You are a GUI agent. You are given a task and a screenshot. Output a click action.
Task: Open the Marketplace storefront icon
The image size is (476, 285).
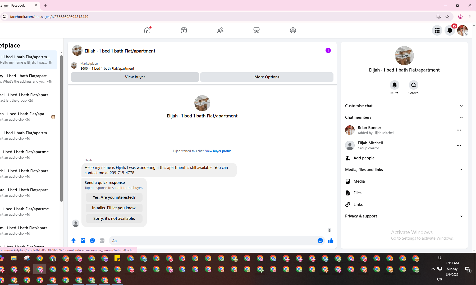coord(257,30)
